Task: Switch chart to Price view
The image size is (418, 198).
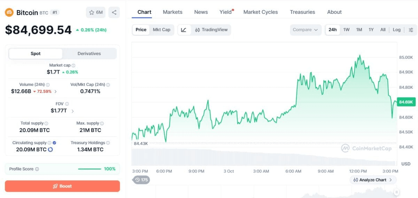Action: (x=141, y=30)
